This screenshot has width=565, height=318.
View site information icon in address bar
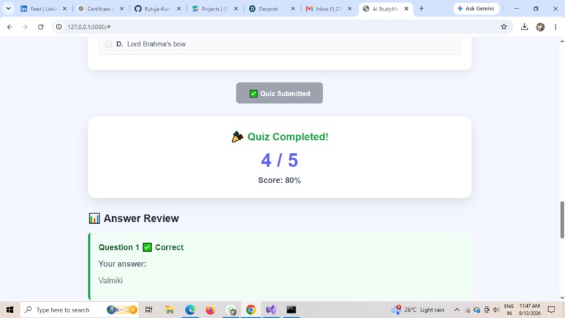pos(59,27)
